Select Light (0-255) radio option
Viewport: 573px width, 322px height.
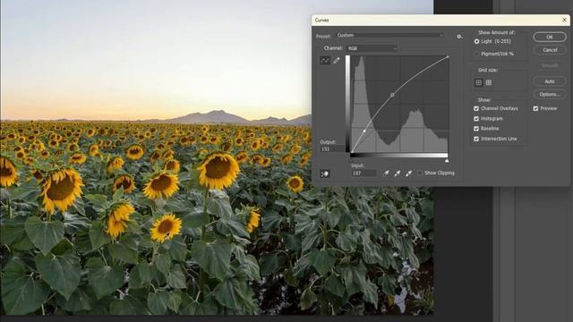pos(476,42)
